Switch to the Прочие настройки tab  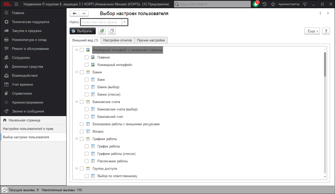[151, 40]
